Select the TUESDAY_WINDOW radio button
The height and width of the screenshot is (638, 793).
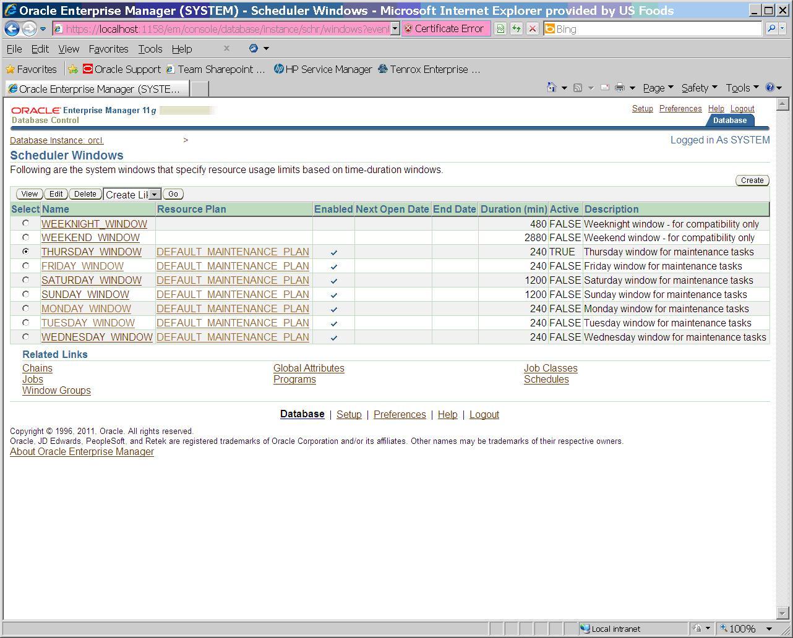[25, 323]
